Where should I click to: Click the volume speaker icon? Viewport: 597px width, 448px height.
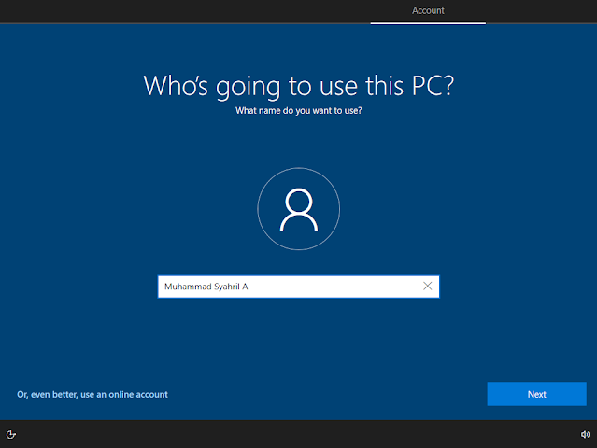(585, 434)
